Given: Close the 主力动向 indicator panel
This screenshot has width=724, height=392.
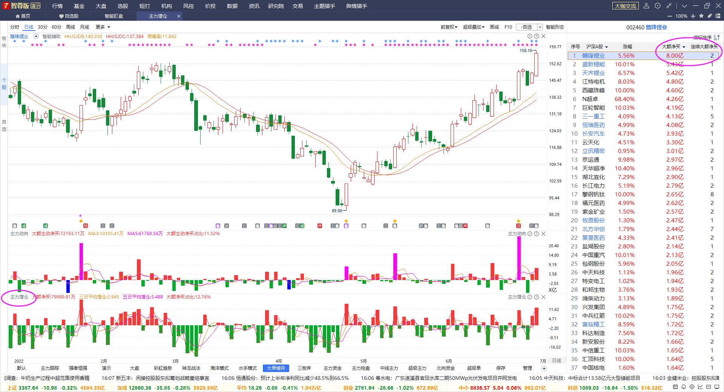Looking at the screenshot, I should (x=543, y=234).
